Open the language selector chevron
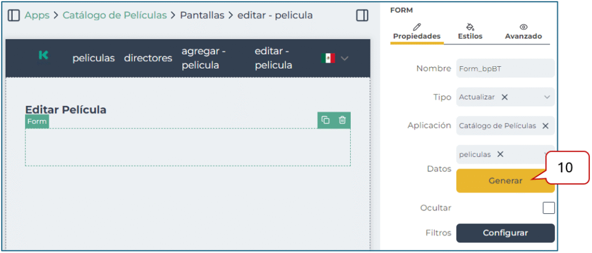Viewport: 592px width, 253px height. [x=345, y=58]
